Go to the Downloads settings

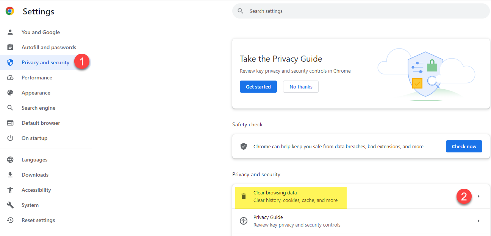(x=35, y=175)
